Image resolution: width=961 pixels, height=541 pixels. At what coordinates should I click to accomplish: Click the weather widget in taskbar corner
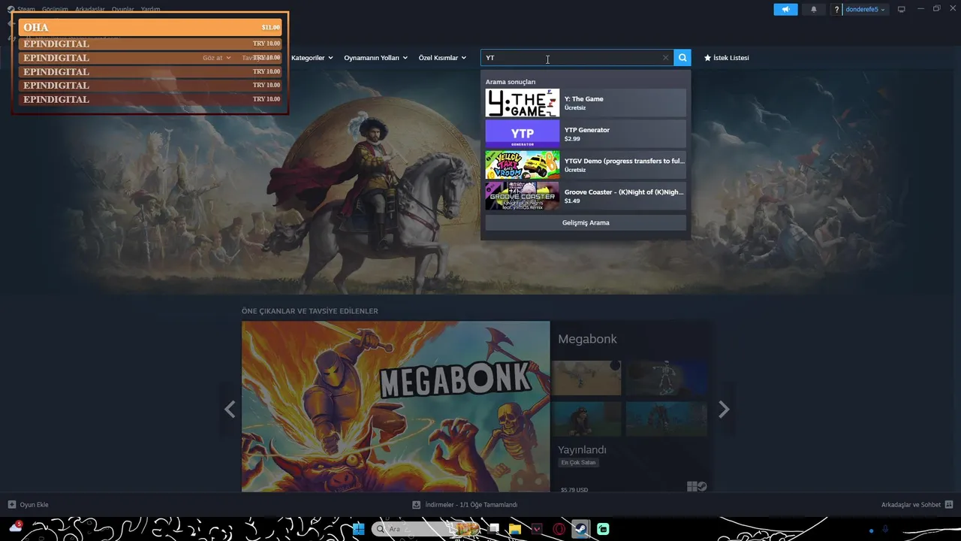16,527
